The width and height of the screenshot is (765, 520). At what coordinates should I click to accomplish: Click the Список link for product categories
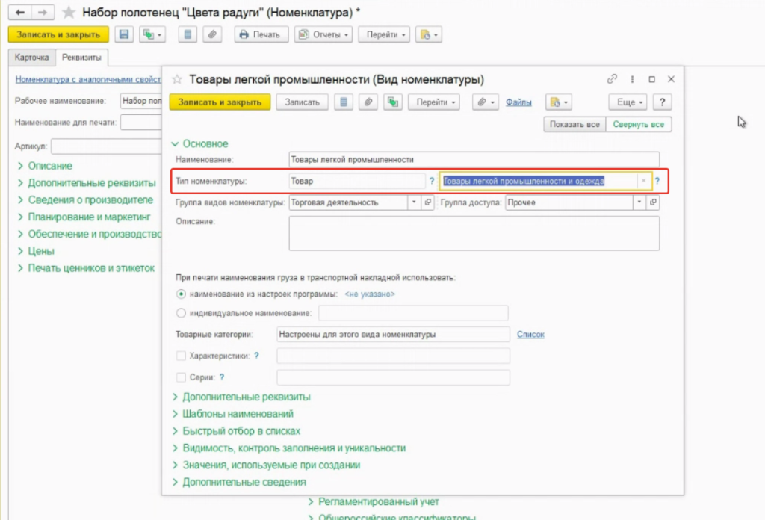tap(530, 335)
